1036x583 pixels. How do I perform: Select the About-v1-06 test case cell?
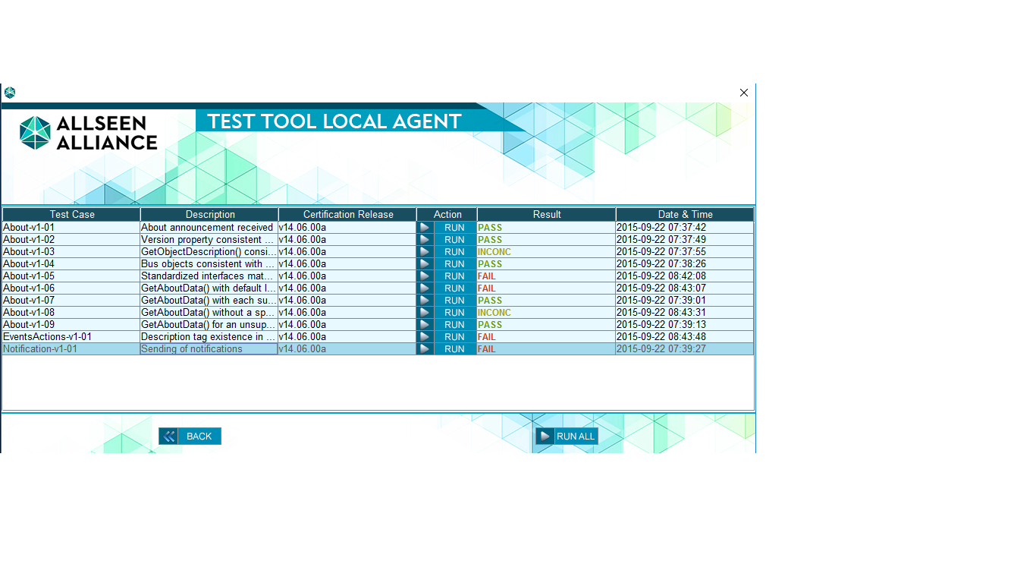pyautogui.click(x=71, y=288)
